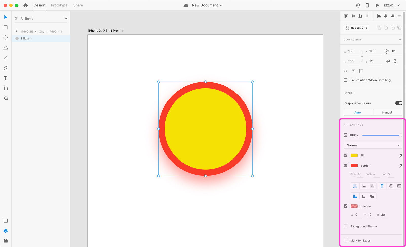Select Manual responsive resize mode
This screenshot has width=406, height=247.
(387, 112)
